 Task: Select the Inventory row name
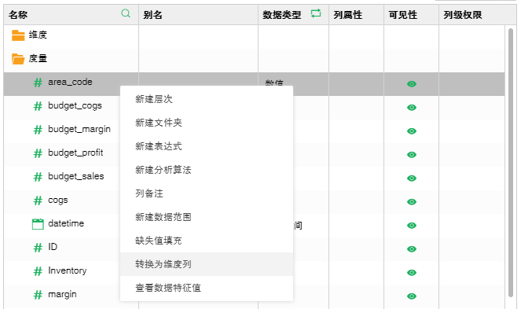tap(68, 270)
